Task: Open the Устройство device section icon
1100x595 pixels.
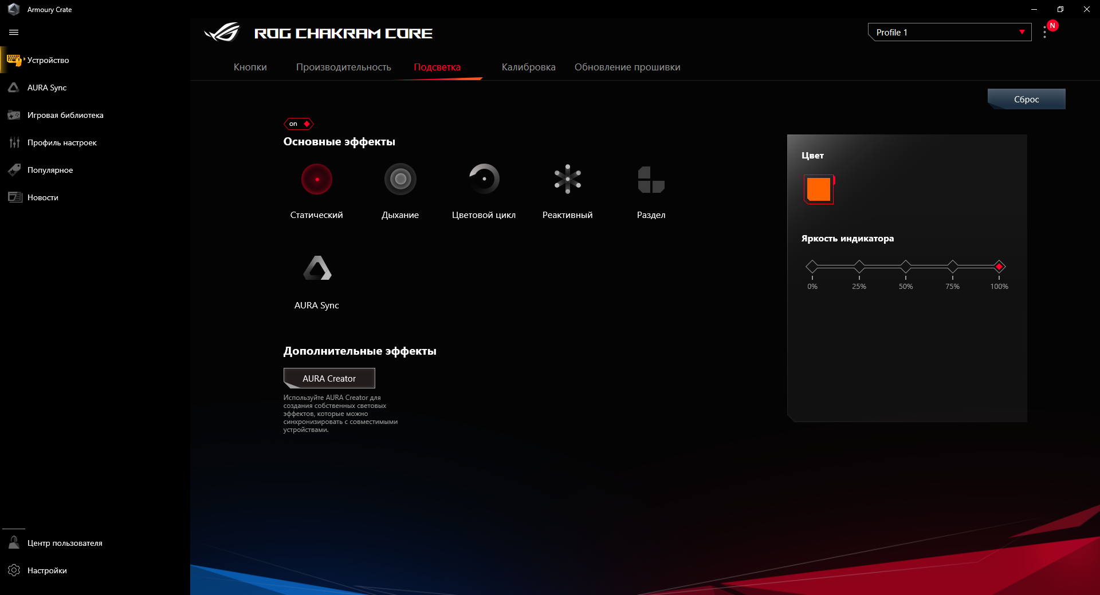Action: click(x=14, y=60)
